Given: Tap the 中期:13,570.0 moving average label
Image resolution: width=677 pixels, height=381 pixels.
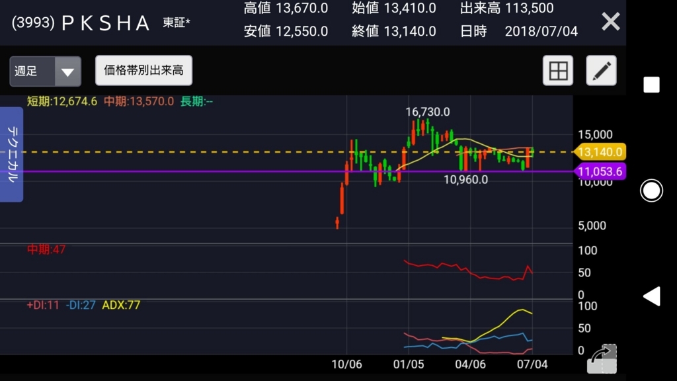Looking at the screenshot, I should point(139,101).
